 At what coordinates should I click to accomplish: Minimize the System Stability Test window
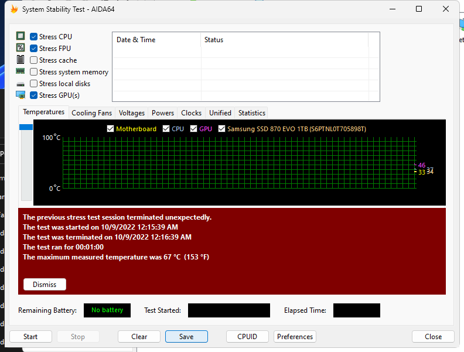click(393, 9)
